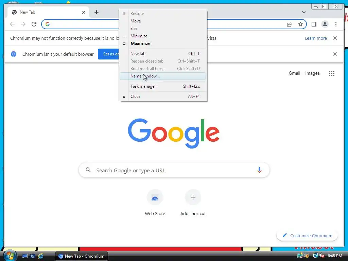Dismiss the unsupported OS warning bar
Viewport: 348px width, 261px height.
[335, 38]
